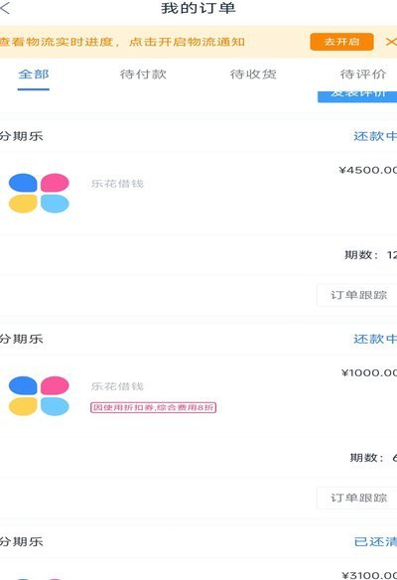
Task: Go to the 待评价 tab
Action: [363, 73]
